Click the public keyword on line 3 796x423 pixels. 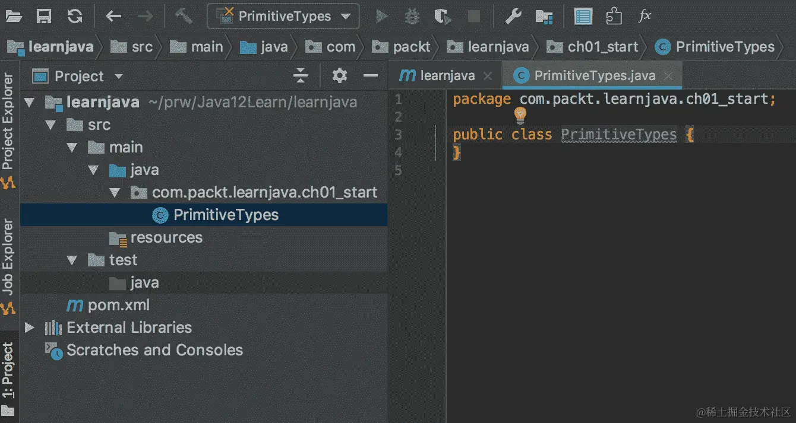(x=478, y=135)
